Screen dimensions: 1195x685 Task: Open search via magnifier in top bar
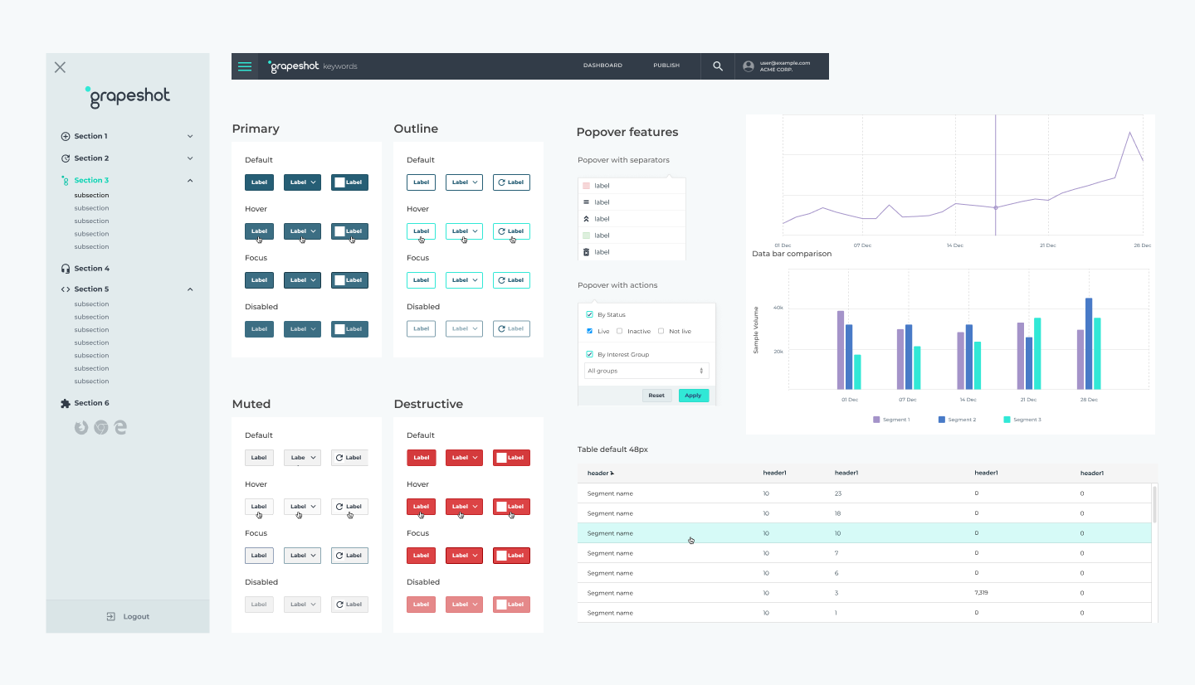[x=717, y=66]
